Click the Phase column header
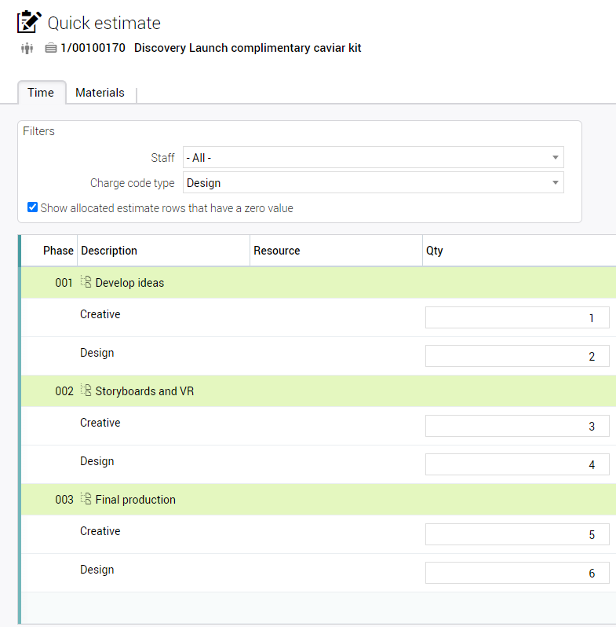616x627 pixels. pyautogui.click(x=58, y=251)
